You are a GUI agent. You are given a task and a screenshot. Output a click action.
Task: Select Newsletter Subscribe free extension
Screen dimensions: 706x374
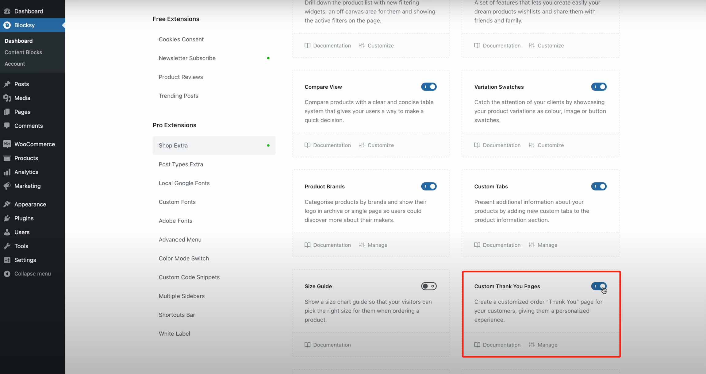coord(187,58)
